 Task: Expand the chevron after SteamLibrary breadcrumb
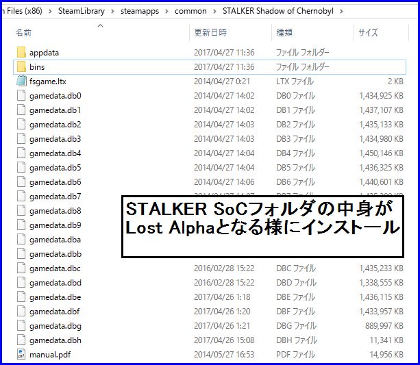tap(112, 12)
